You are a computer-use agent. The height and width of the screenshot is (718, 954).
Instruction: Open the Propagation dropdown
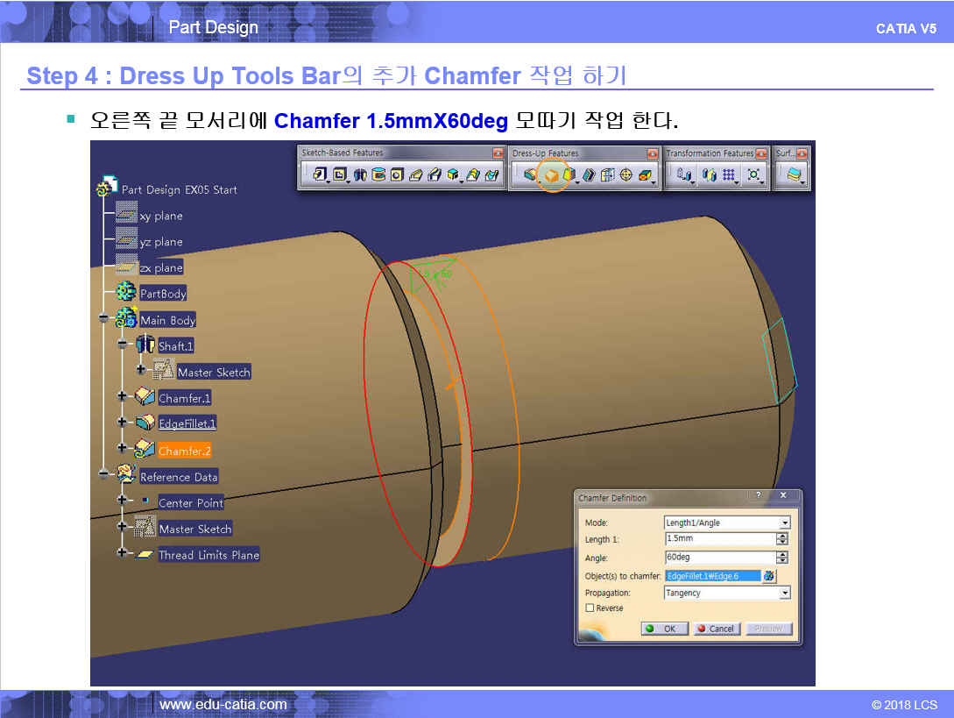(784, 593)
